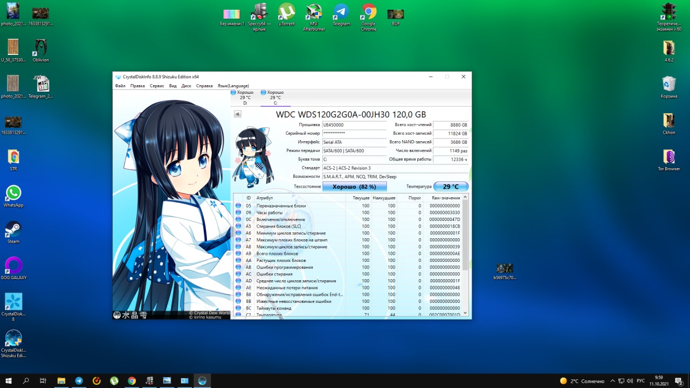Click the uTorrent icon in the taskbar
The image size is (690, 388).
pyautogui.click(x=114, y=380)
